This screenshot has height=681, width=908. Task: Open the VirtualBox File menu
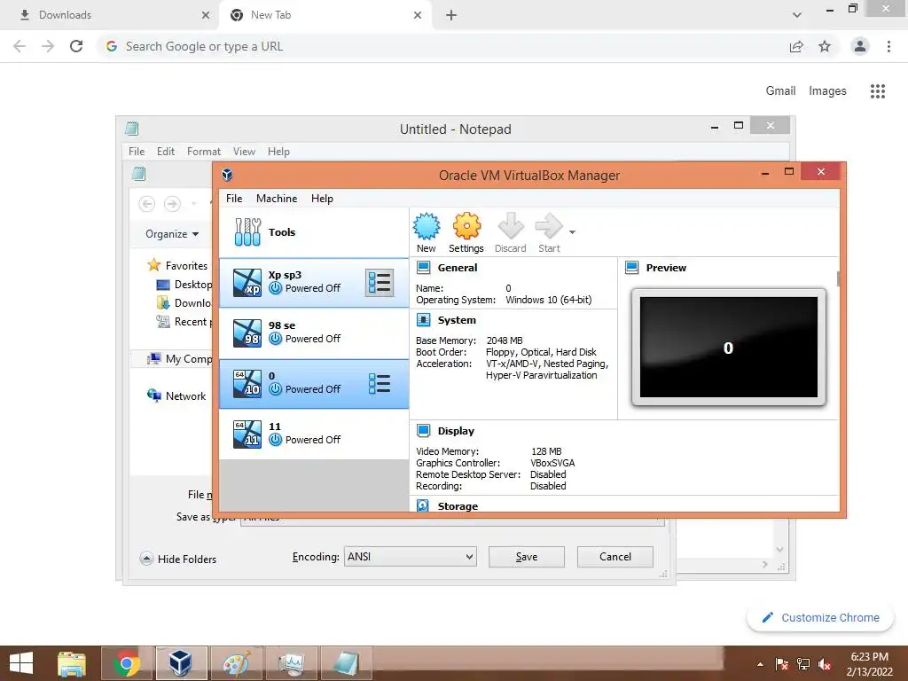click(234, 198)
